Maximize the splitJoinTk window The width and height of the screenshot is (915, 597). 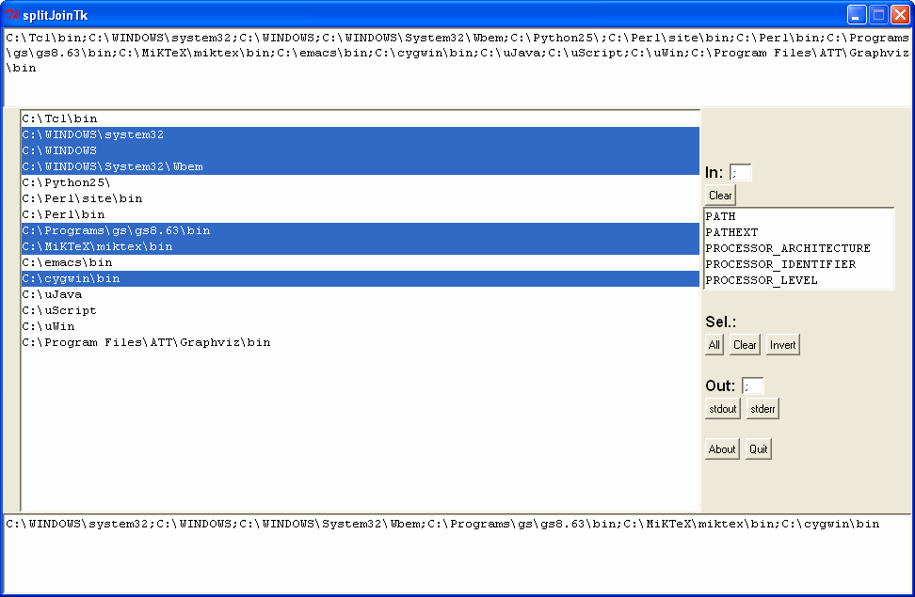coord(878,14)
